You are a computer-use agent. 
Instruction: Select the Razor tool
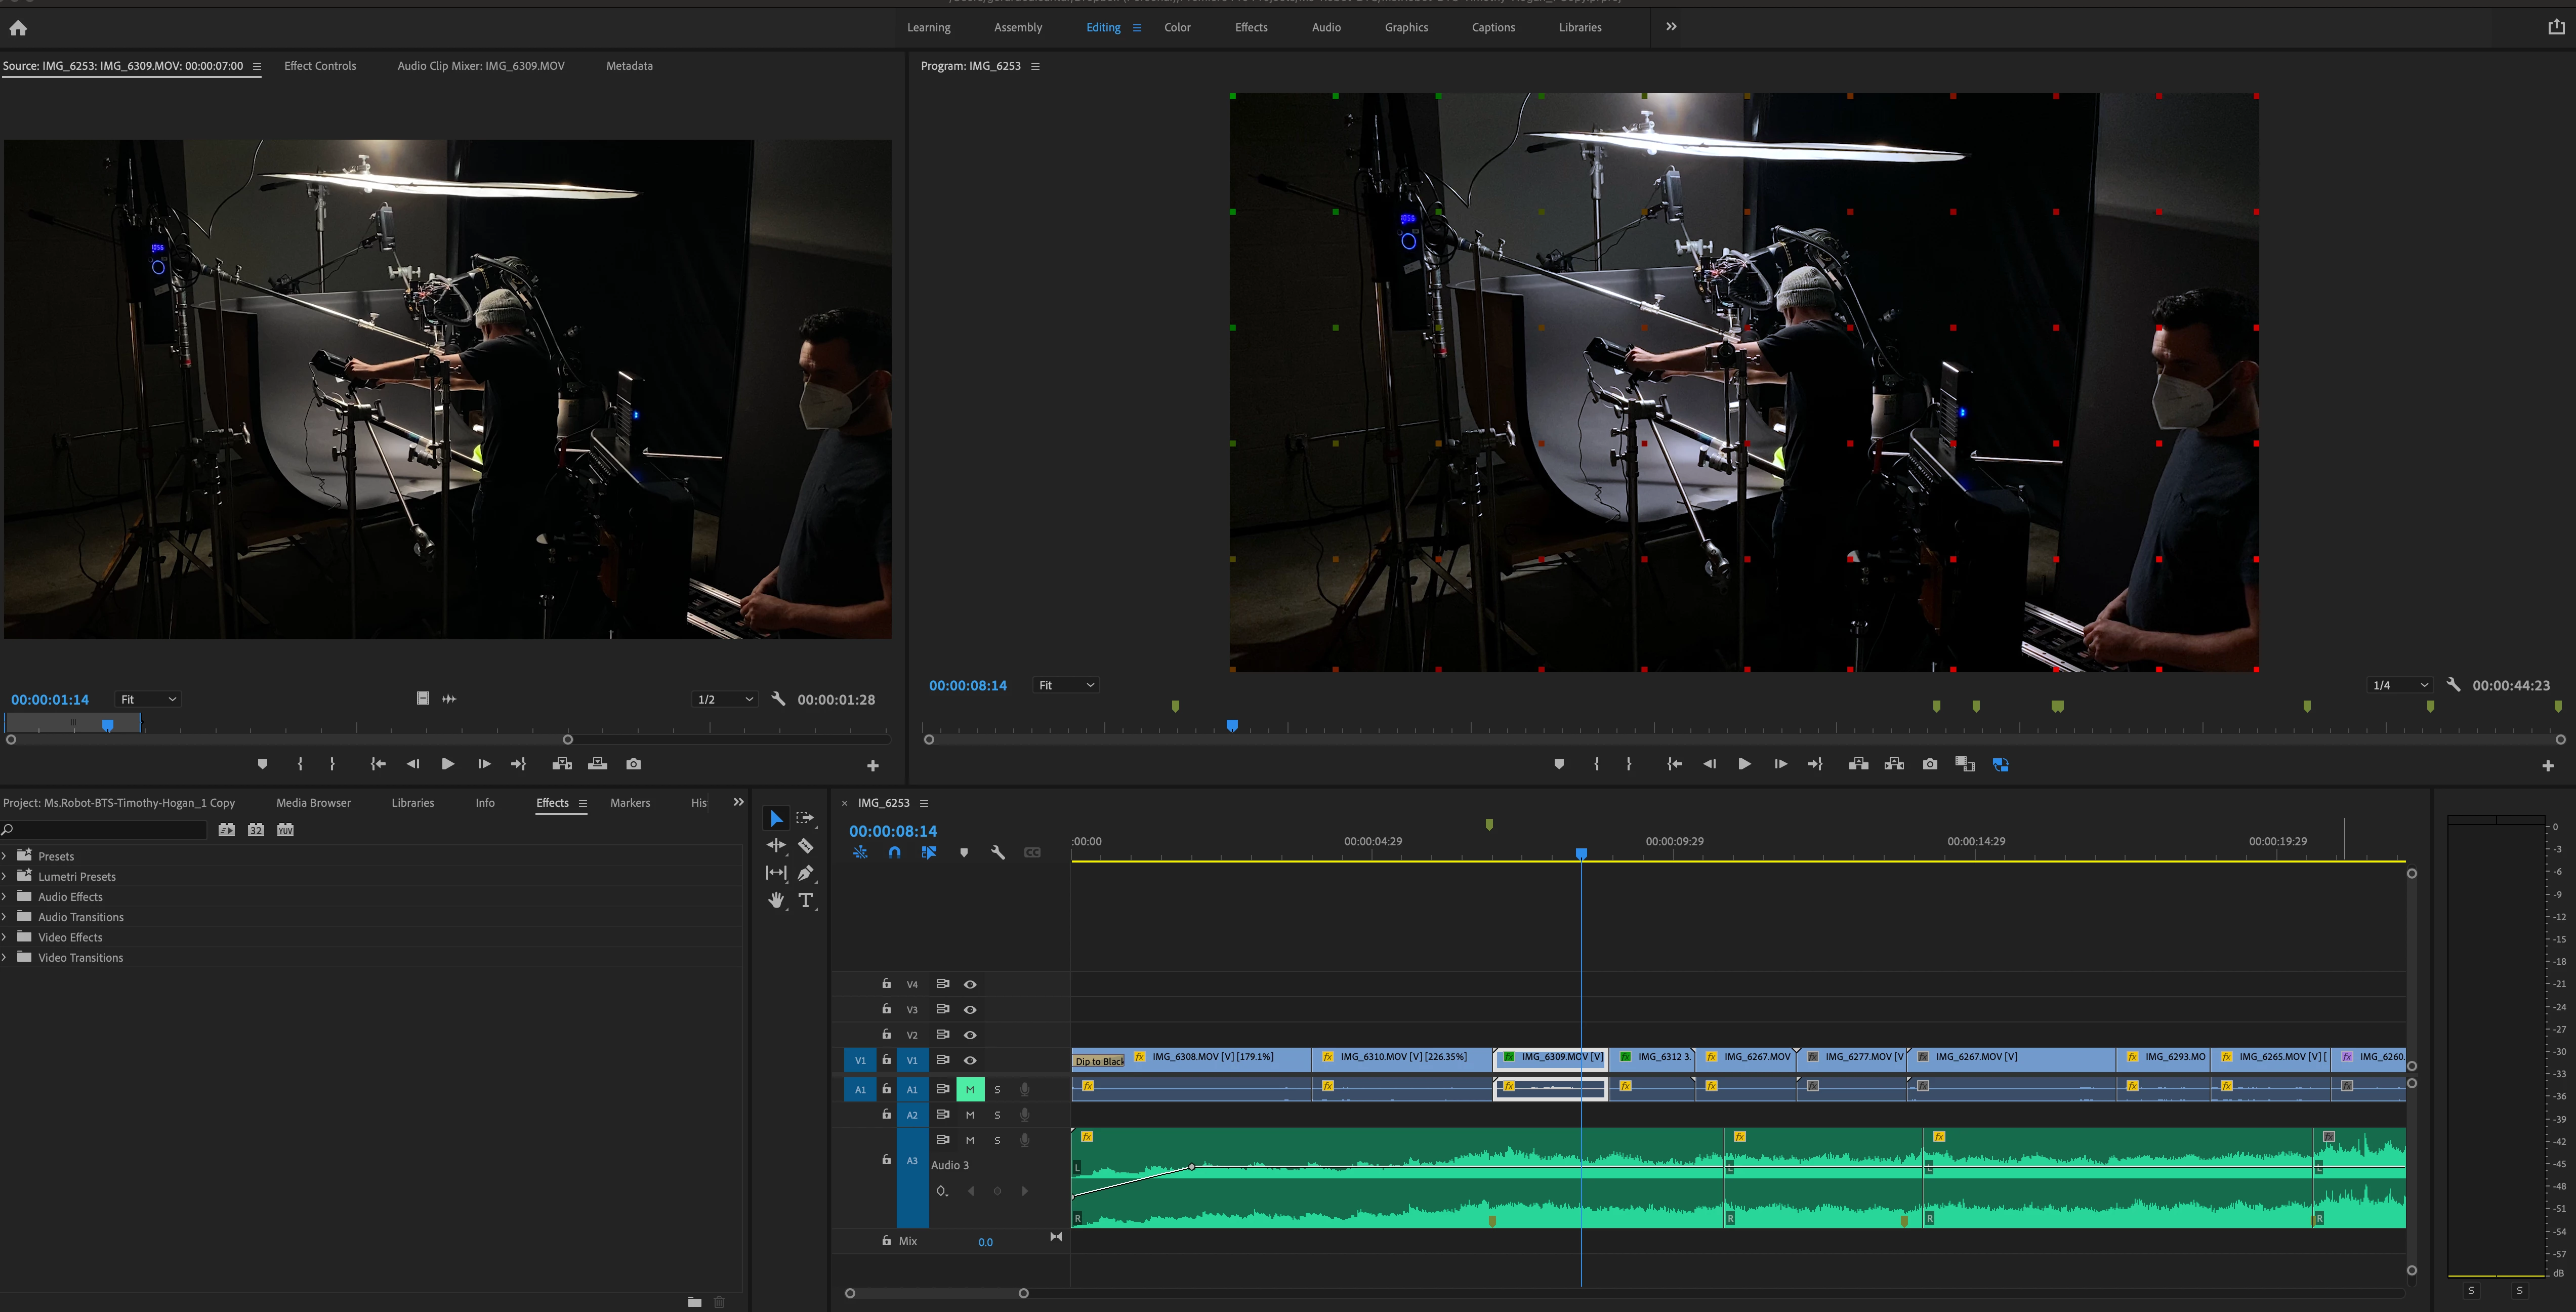[806, 846]
